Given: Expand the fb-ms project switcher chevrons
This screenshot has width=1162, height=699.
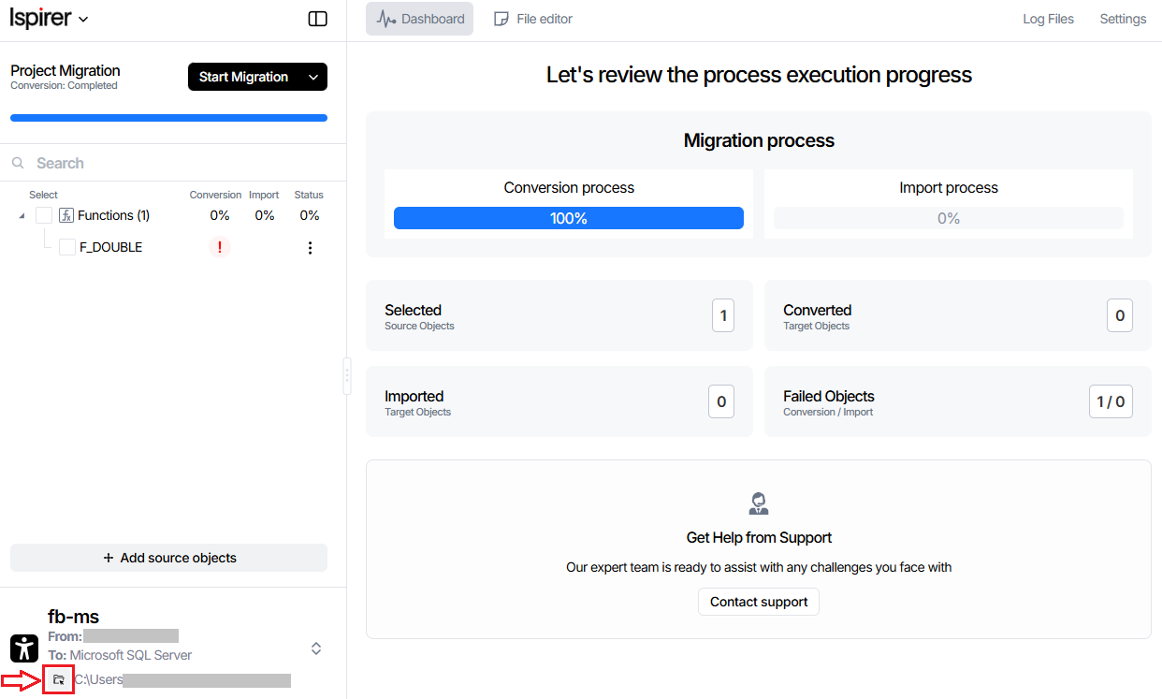Looking at the screenshot, I should tap(316, 648).
